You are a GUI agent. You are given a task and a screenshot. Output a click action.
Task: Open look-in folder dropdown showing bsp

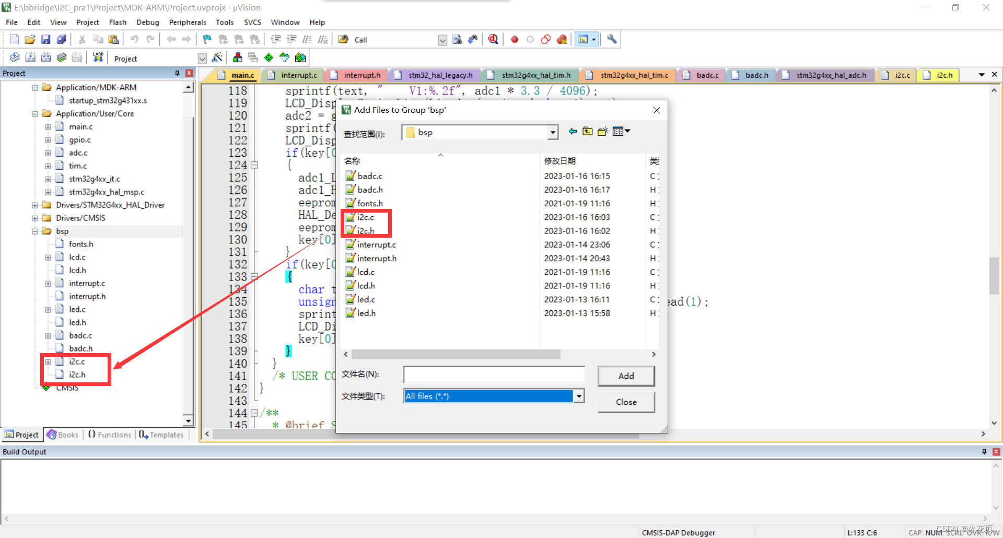pyautogui.click(x=553, y=133)
